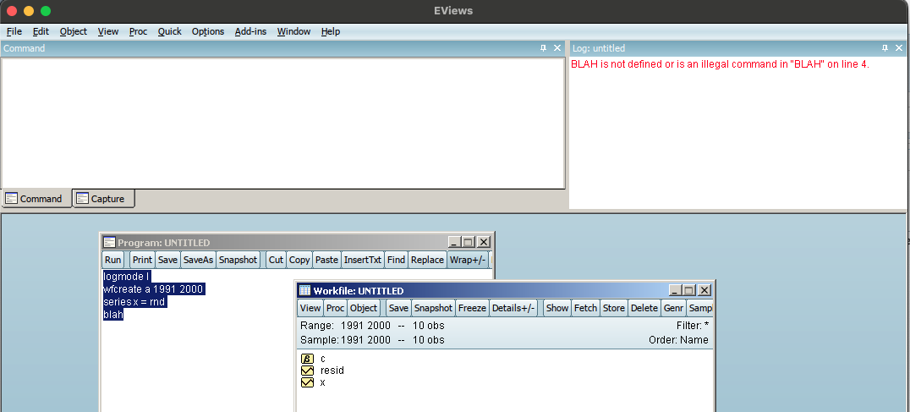The height and width of the screenshot is (412, 910).
Task: Maximize the Workfile: UNTITLED window
Action: point(689,290)
